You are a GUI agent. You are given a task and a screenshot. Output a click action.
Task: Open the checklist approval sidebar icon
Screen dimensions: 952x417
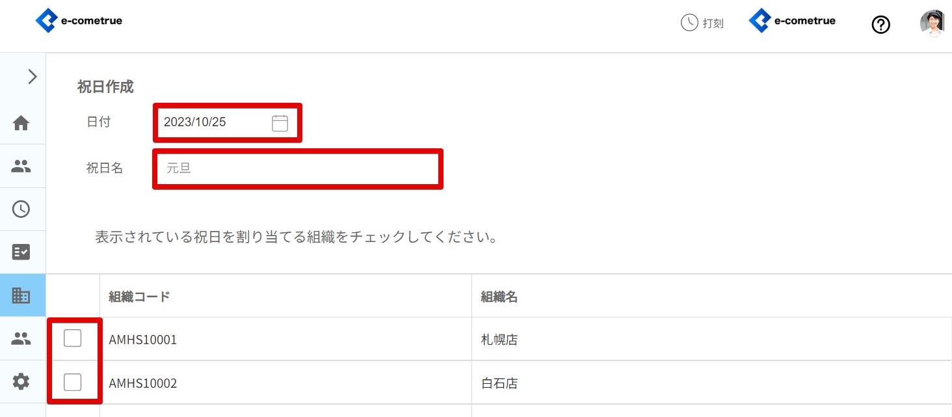21,252
